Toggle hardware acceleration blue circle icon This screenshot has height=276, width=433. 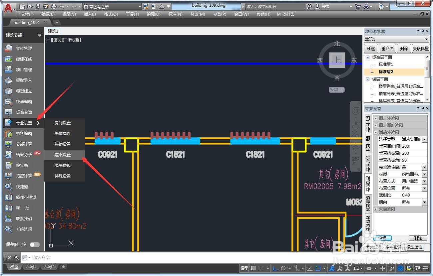tap(401, 268)
